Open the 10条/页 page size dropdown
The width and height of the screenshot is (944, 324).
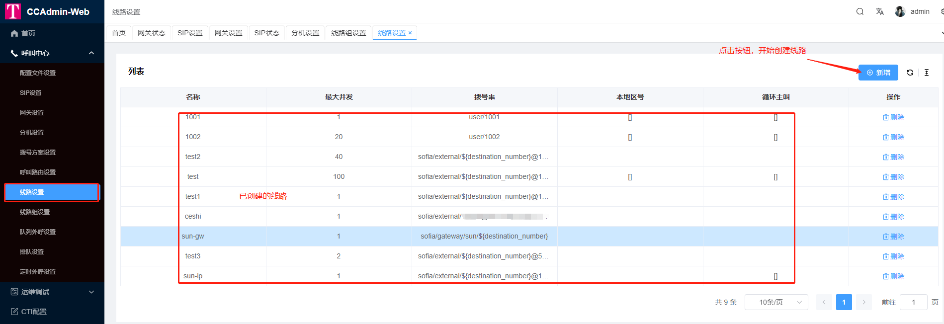(775, 302)
